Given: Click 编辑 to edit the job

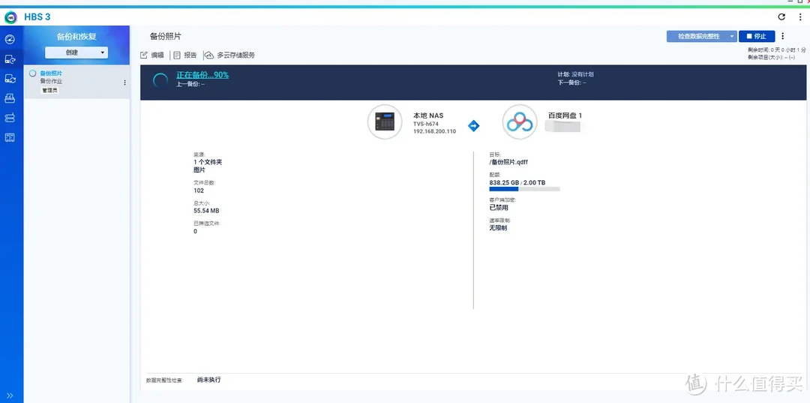Looking at the screenshot, I should 152,55.
